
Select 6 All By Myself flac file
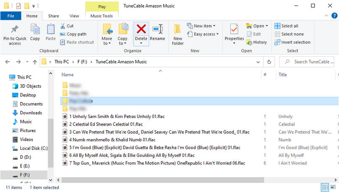(132, 156)
